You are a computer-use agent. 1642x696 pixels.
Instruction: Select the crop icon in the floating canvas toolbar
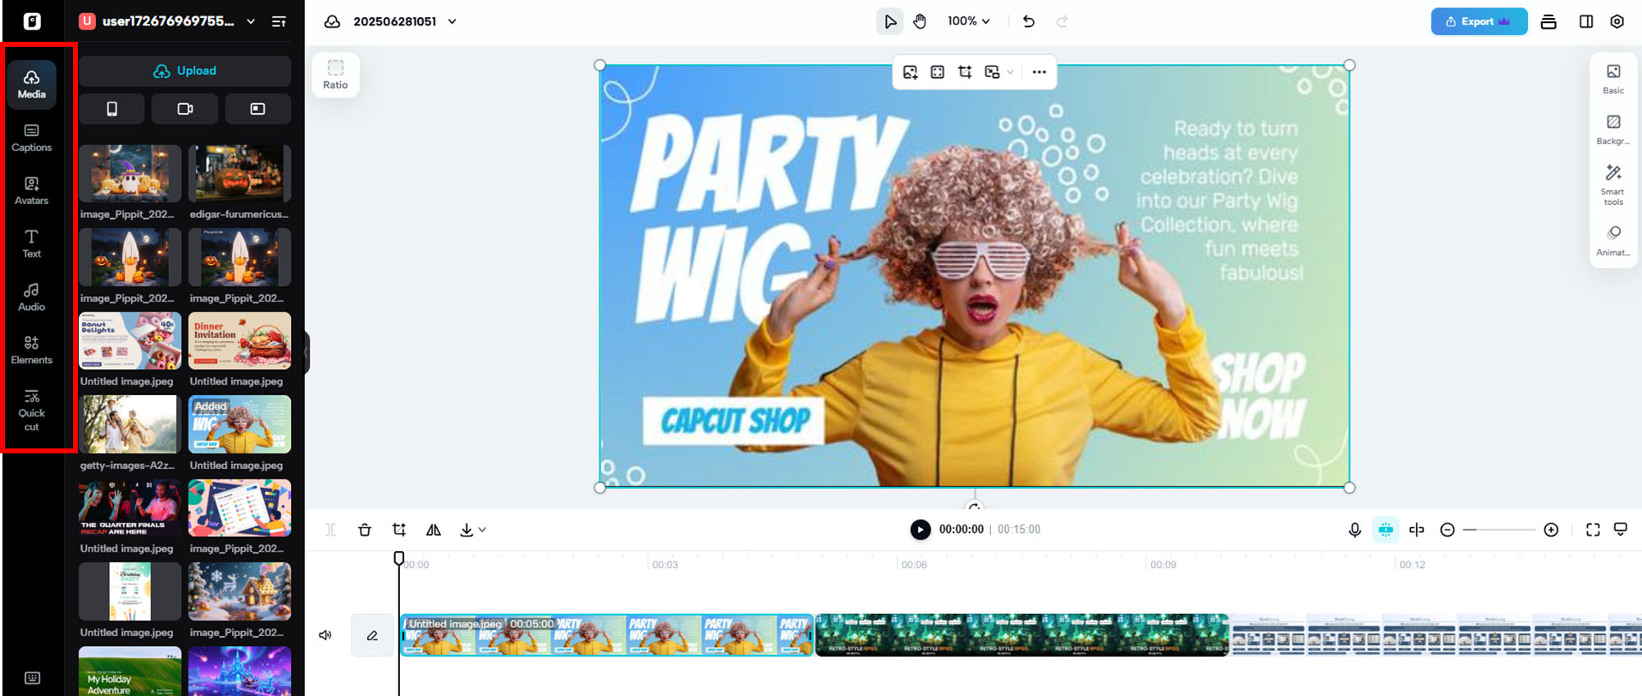tap(965, 72)
